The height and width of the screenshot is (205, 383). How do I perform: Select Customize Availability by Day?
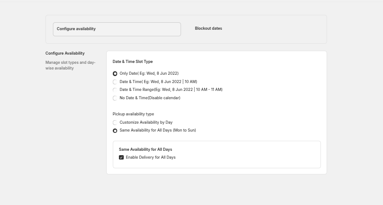pyautogui.click(x=115, y=122)
